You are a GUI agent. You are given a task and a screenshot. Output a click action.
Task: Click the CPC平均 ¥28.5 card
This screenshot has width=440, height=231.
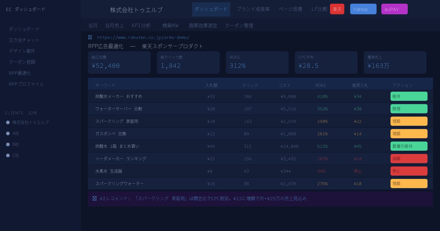coord(326,62)
